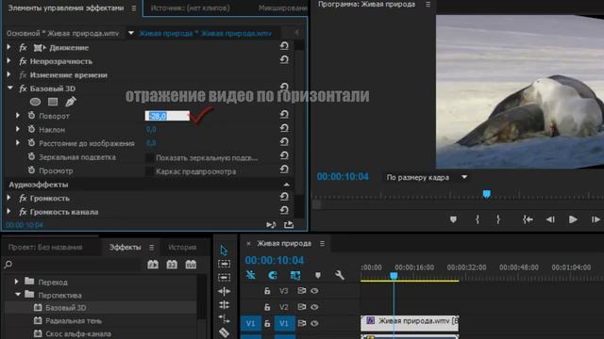Screen dimensions: 604x339
Task: Move the program monitor playhead
Action: [x=487, y=194]
